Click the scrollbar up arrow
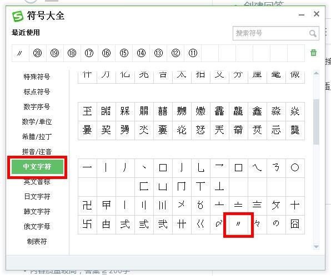The width and height of the screenshot is (331, 276). [316, 73]
